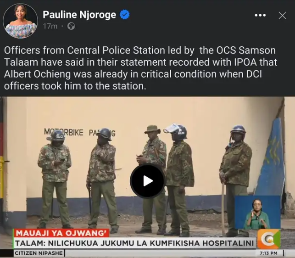
Task: Open the three-dot post options menu
Action: [x=260, y=15]
